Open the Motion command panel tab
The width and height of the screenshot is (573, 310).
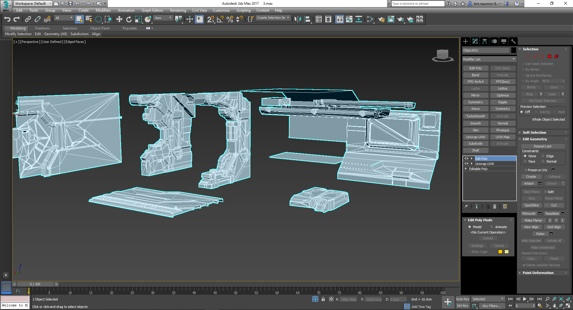(x=494, y=41)
